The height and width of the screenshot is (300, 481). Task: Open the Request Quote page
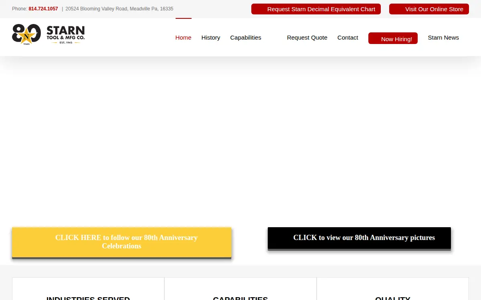point(307,38)
